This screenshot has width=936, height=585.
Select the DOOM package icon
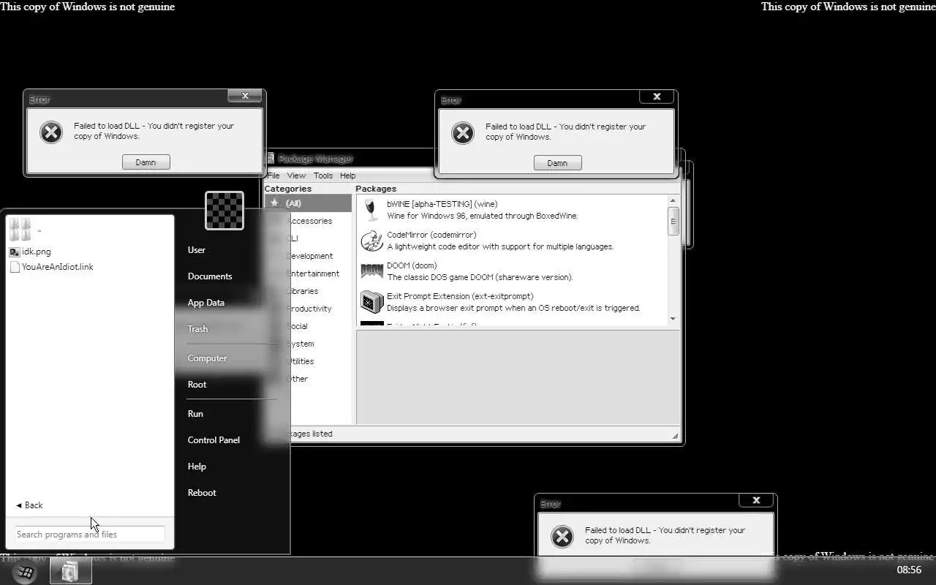[371, 271]
